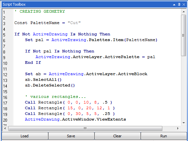Click Call Rectangle( 0, 30, 5, 5, .25 )
The height and width of the screenshot is (141, 188).
(70, 114)
